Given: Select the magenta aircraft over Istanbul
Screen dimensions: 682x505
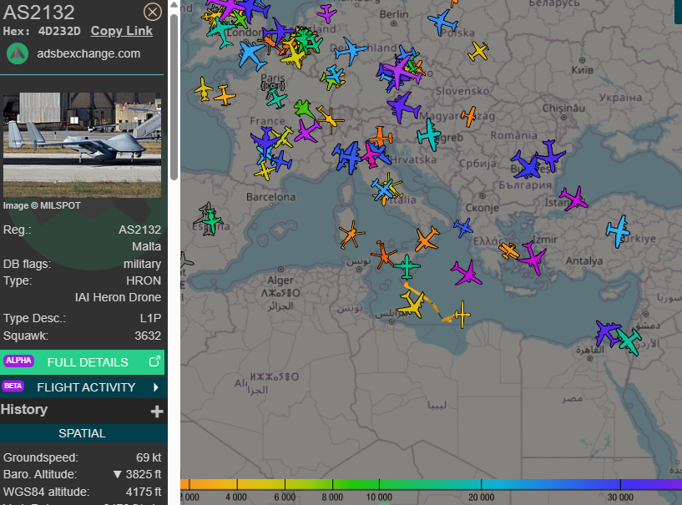Looking at the screenshot, I should 573,199.
